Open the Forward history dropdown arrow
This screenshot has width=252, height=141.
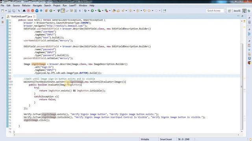(159, 11)
